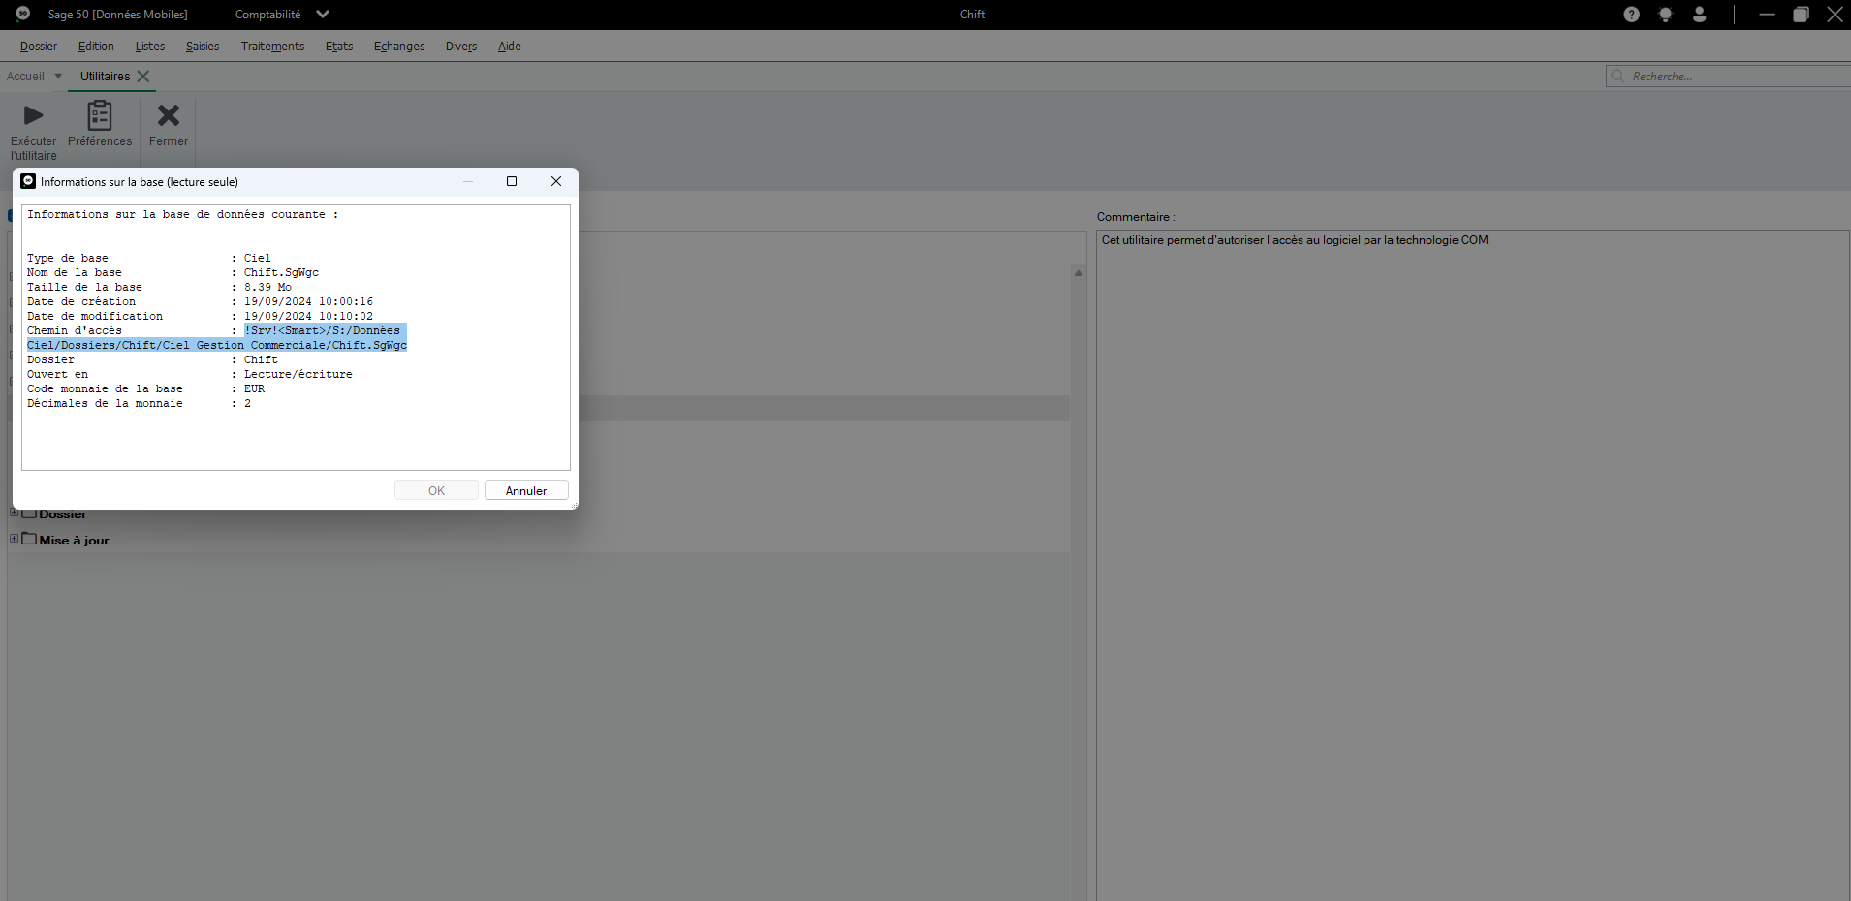Open the Dossier menu

coord(39,47)
